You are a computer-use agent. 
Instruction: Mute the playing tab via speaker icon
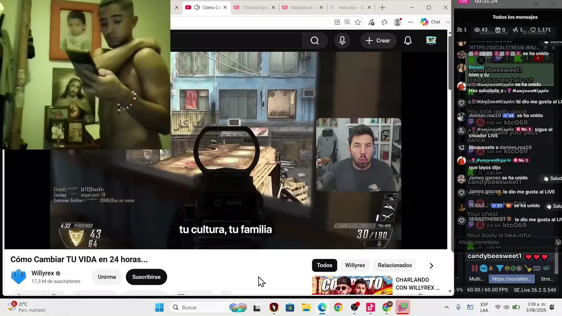tap(197, 7)
